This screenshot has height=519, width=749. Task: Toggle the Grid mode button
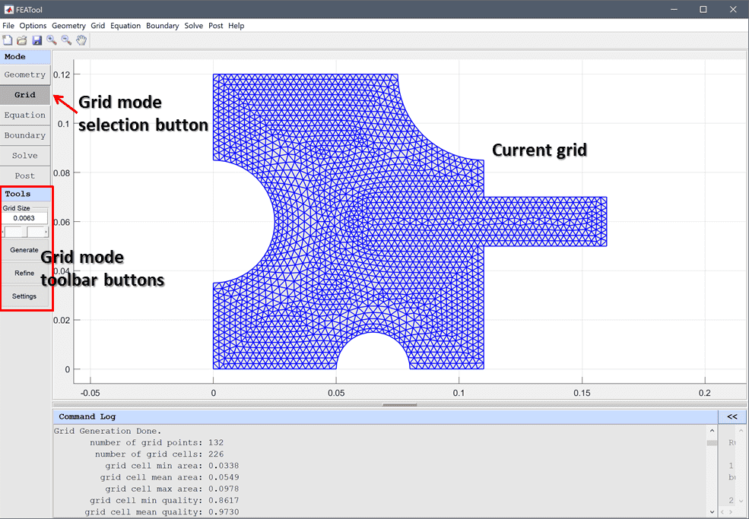pyautogui.click(x=25, y=95)
